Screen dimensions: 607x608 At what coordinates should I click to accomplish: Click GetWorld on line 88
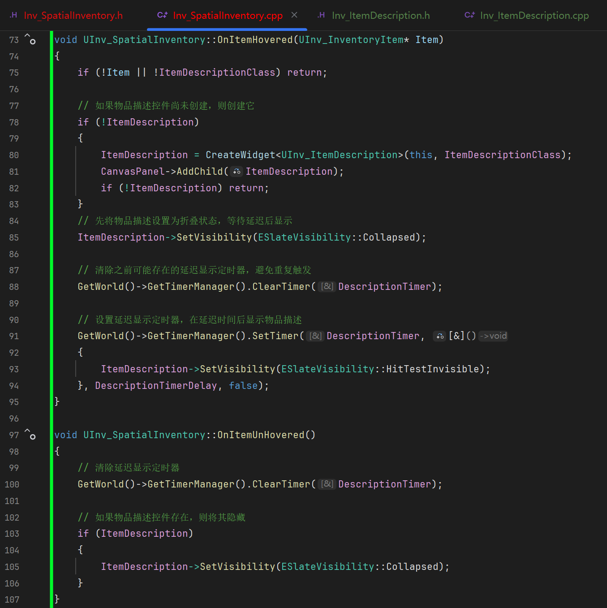101,286
